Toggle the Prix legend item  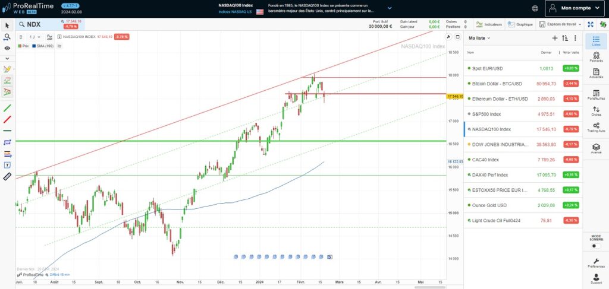click(x=23, y=46)
